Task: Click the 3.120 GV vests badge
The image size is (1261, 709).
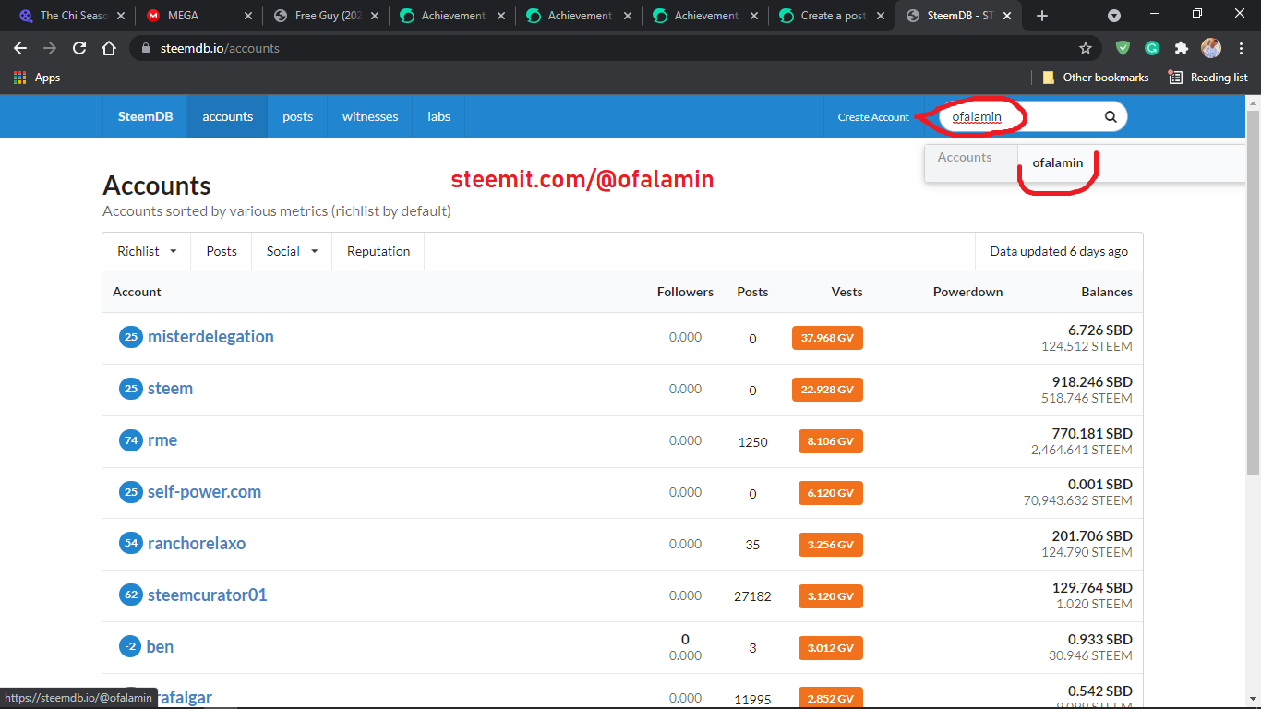Action: tap(831, 596)
